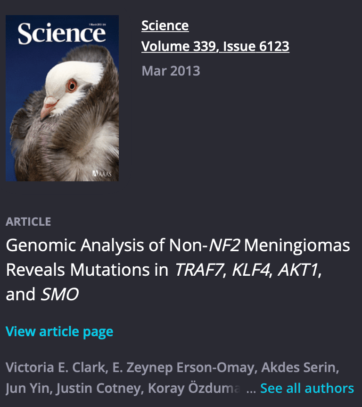Image resolution: width=362 pixels, height=407 pixels.
Task: Click the ellipsis before See all authors
Action: [251, 388]
